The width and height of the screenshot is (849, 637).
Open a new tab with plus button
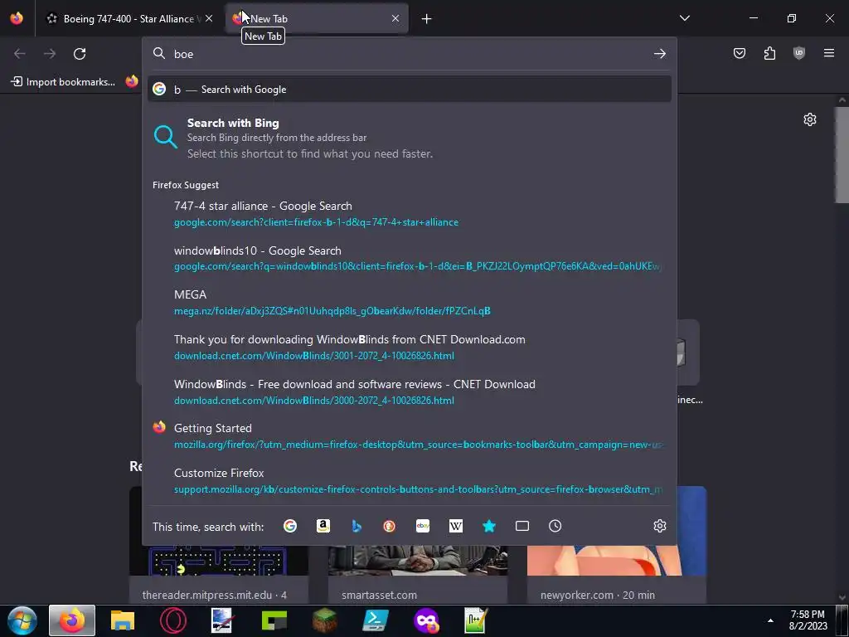(x=427, y=19)
